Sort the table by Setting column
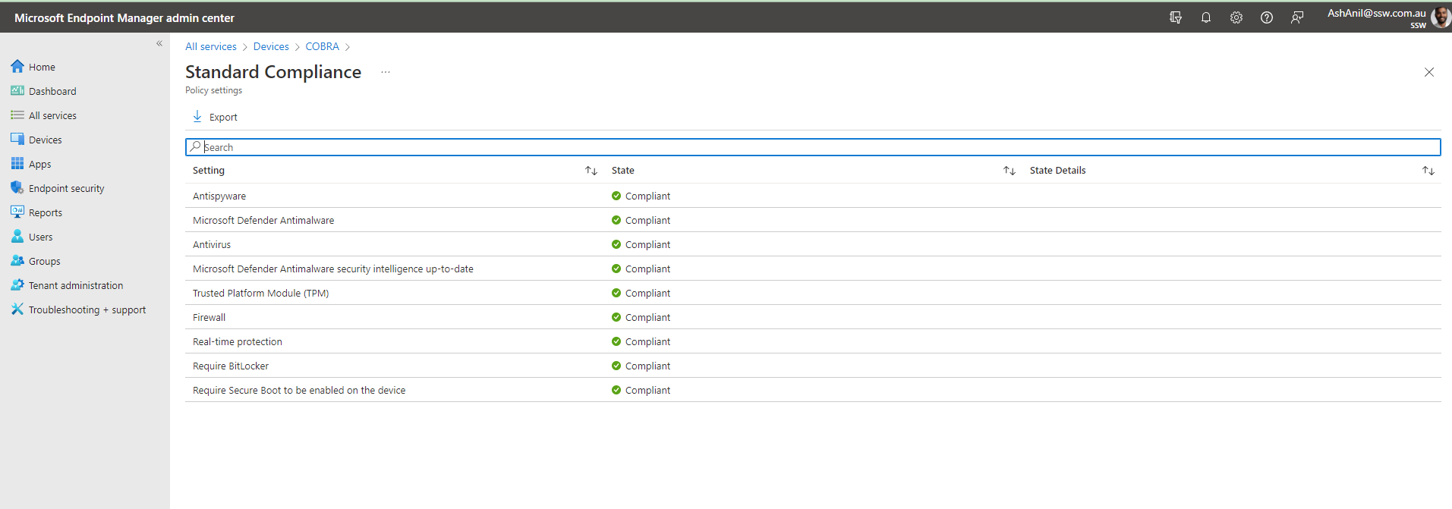Screen dimensions: 1452x509 coord(591,171)
